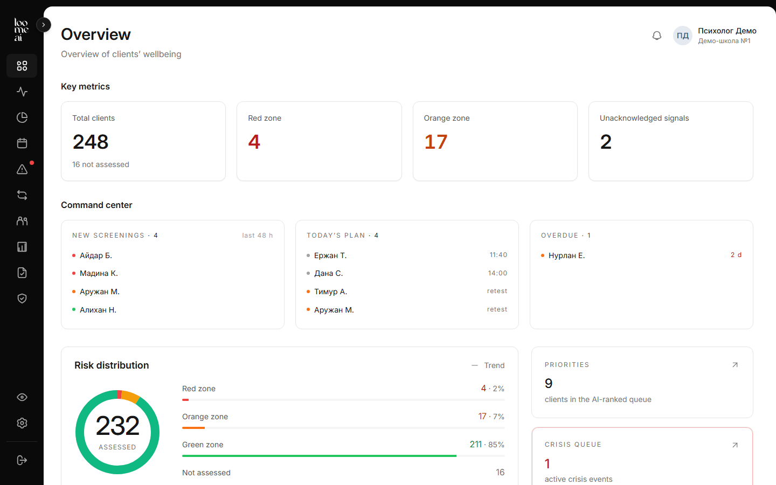Open the repeat arrows icon in sidebar
Image resolution: width=776 pixels, height=485 pixels.
coord(22,195)
